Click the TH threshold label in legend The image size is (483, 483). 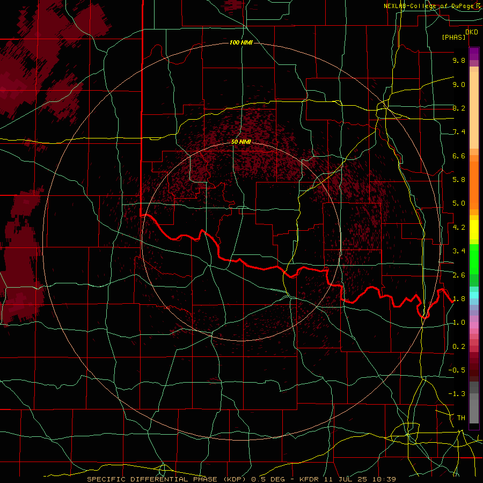click(461, 418)
